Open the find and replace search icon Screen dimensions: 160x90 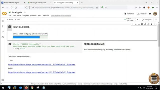click(3, 26)
